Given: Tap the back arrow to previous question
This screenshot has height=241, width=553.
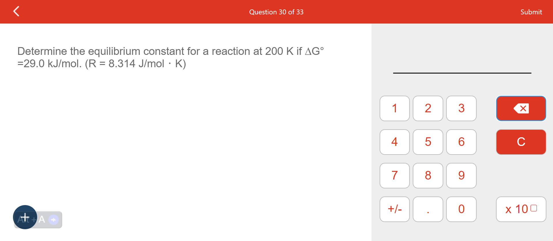Looking at the screenshot, I should [x=16, y=11].
